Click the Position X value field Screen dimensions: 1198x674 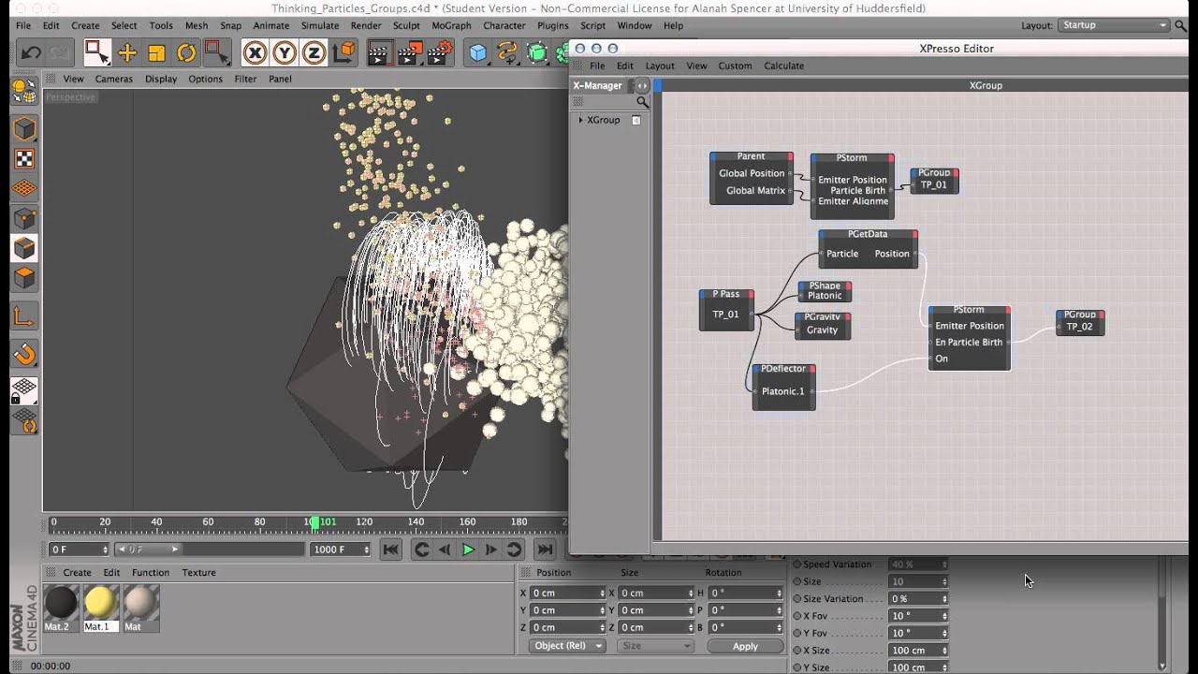point(568,593)
